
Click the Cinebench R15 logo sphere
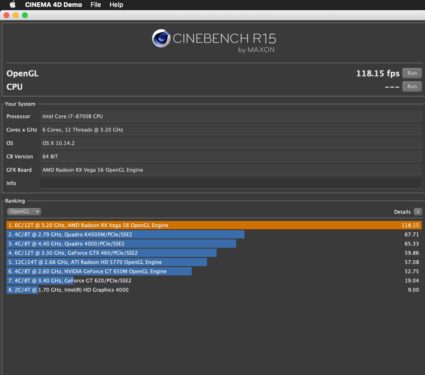[161, 38]
